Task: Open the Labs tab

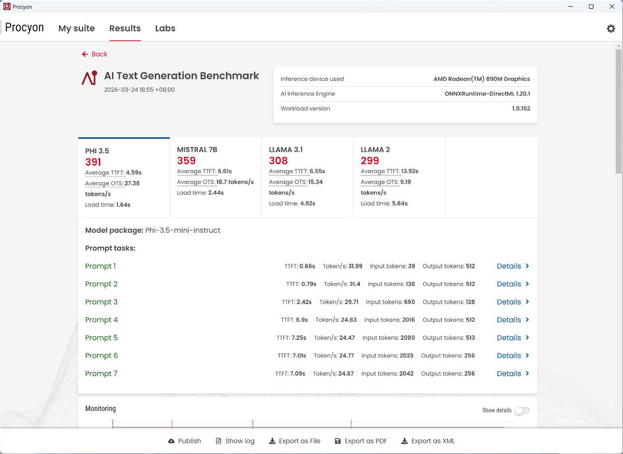Action: pos(165,29)
